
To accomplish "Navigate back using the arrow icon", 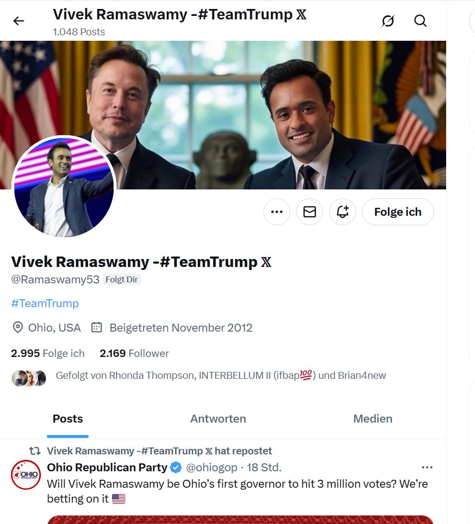I will pyautogui.click(x=18, y=21).
